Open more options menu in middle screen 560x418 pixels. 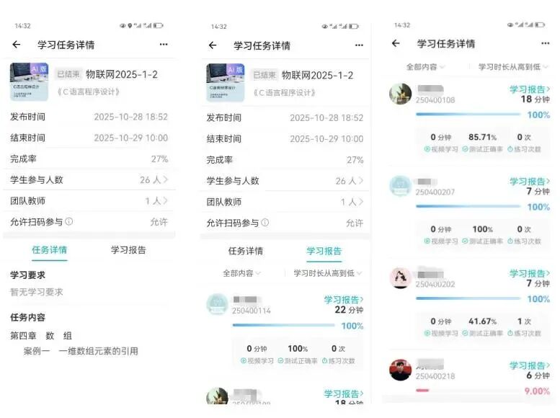tap(360, 45)
